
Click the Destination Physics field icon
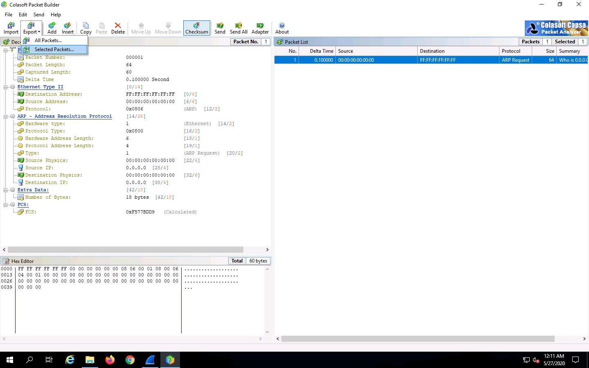coord(20,175)
